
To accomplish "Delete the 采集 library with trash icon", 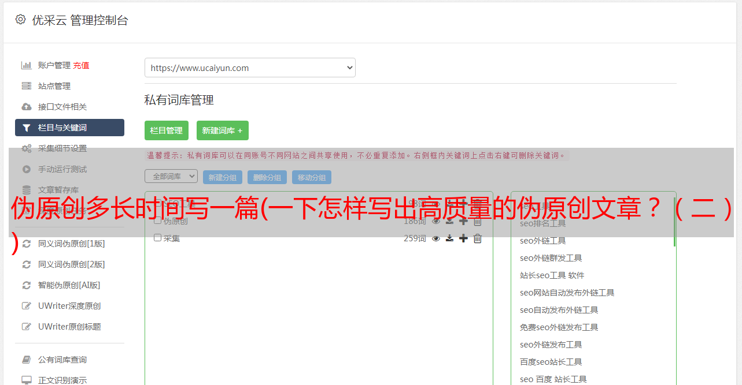I will click(477, 238).
